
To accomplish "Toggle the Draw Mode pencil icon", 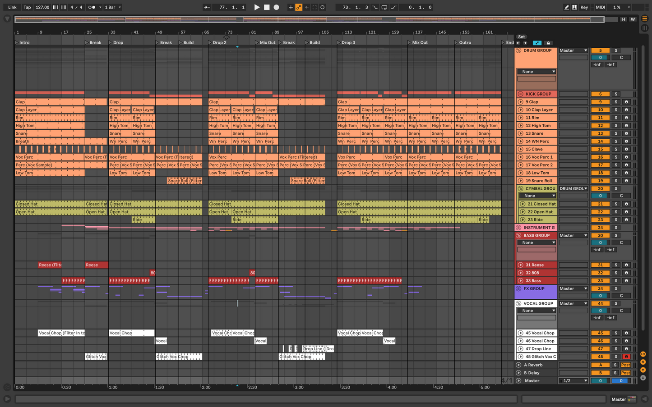I will [x=567, y=7].
